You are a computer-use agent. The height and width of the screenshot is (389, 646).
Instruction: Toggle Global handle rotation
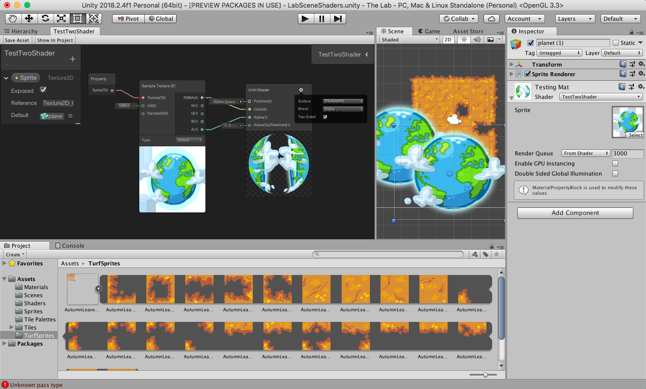pyautogui.click(x=160, y=19)
